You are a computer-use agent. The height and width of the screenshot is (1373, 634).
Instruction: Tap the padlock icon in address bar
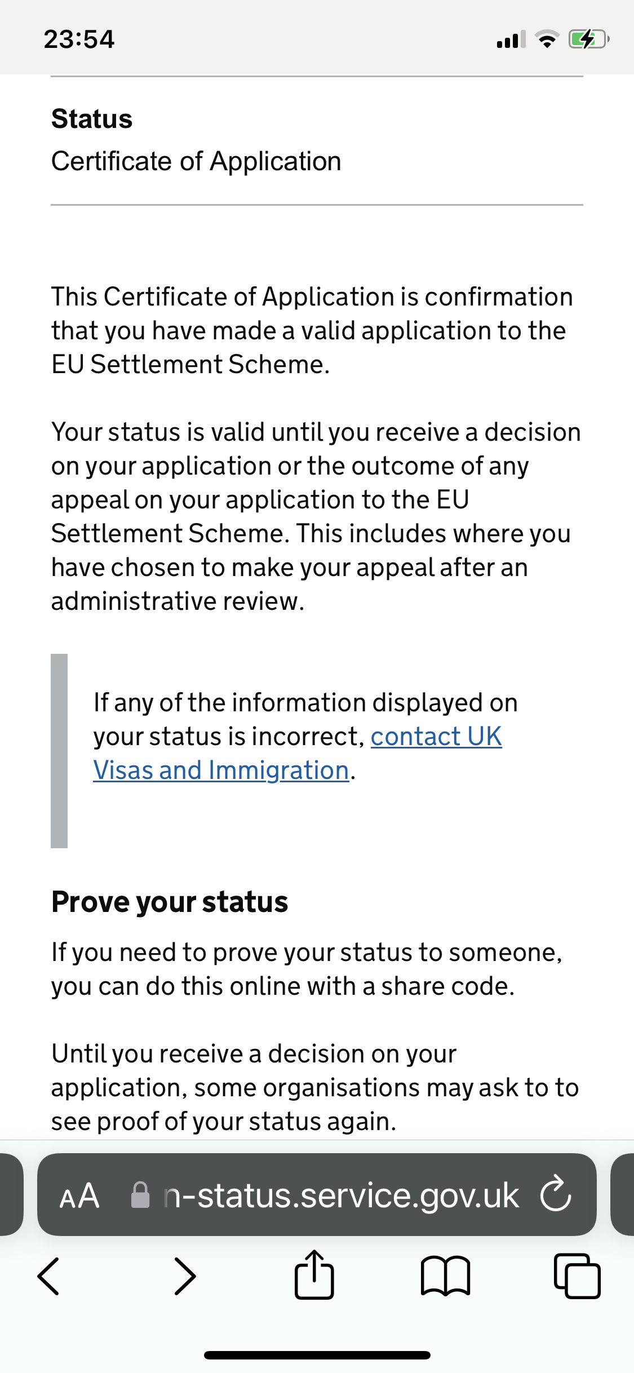140,1195
